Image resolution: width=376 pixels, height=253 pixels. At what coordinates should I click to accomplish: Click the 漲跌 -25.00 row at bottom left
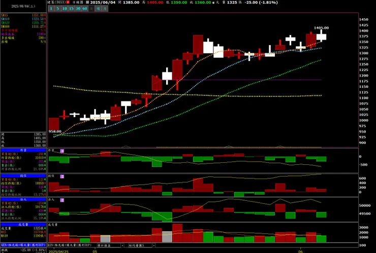point(23,250)
